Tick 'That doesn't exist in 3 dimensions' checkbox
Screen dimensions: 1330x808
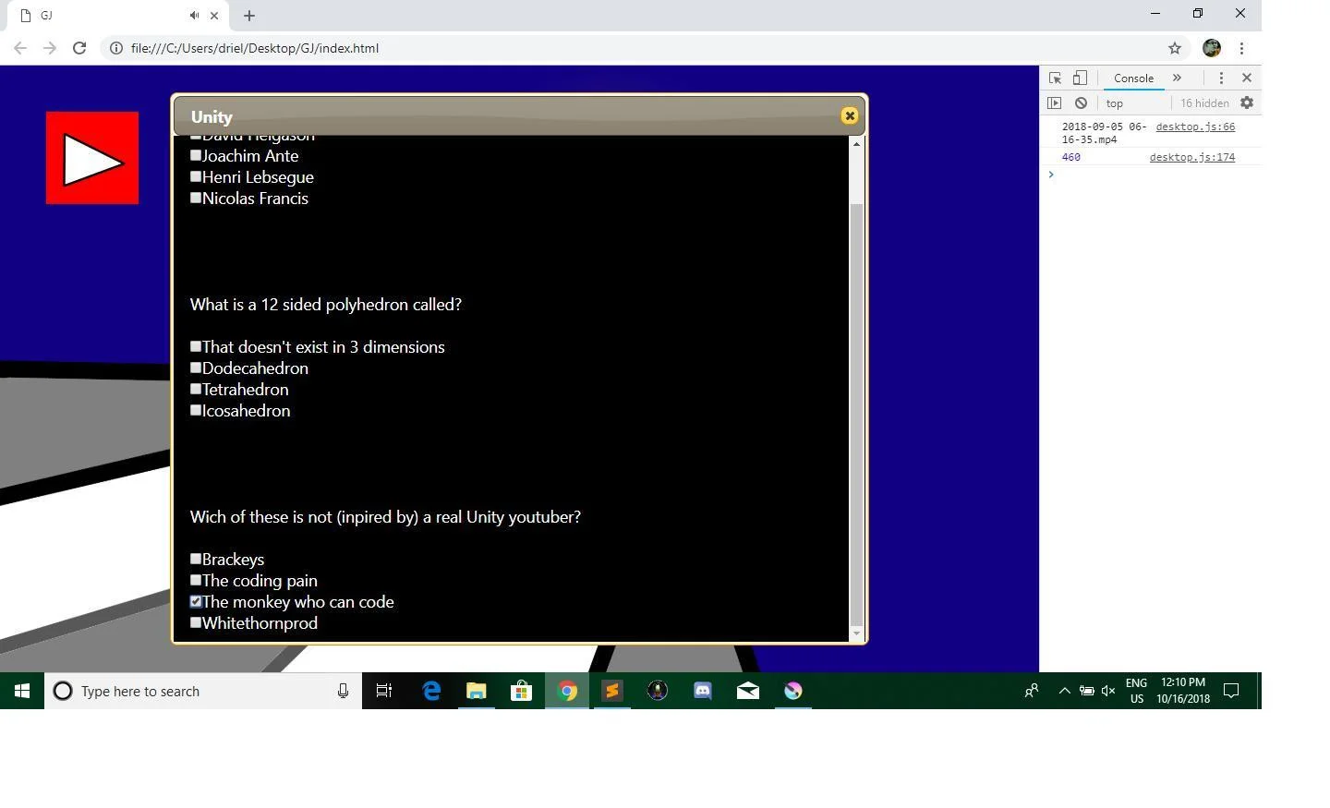(x=196, y=346)
